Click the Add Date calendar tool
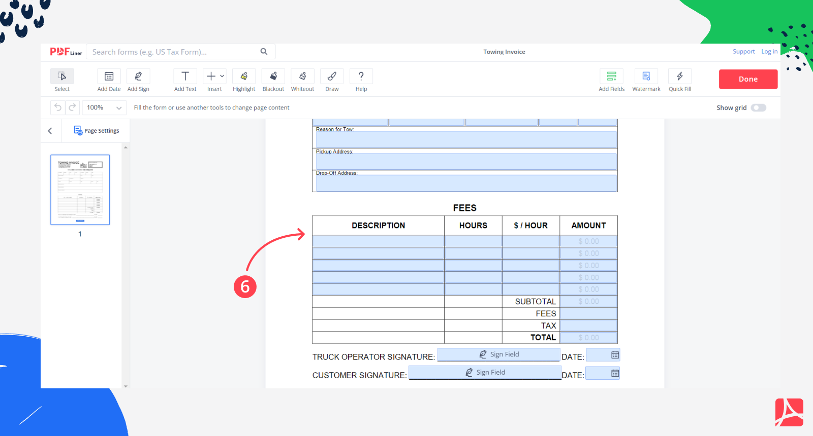 pos(109,80)
